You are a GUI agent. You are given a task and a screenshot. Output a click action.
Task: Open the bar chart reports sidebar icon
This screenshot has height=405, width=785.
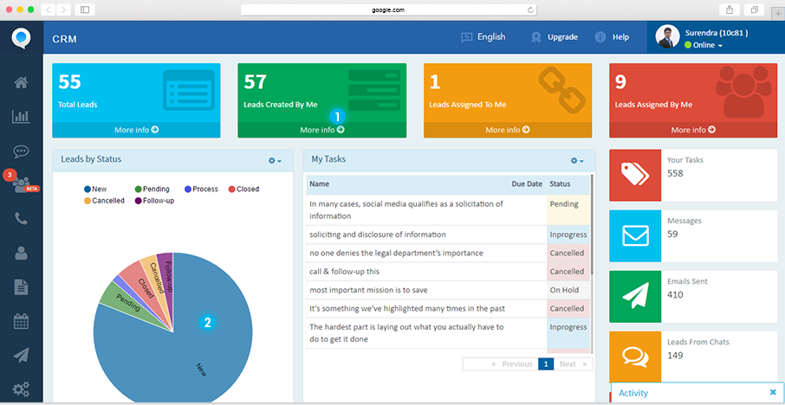[21, 117]
